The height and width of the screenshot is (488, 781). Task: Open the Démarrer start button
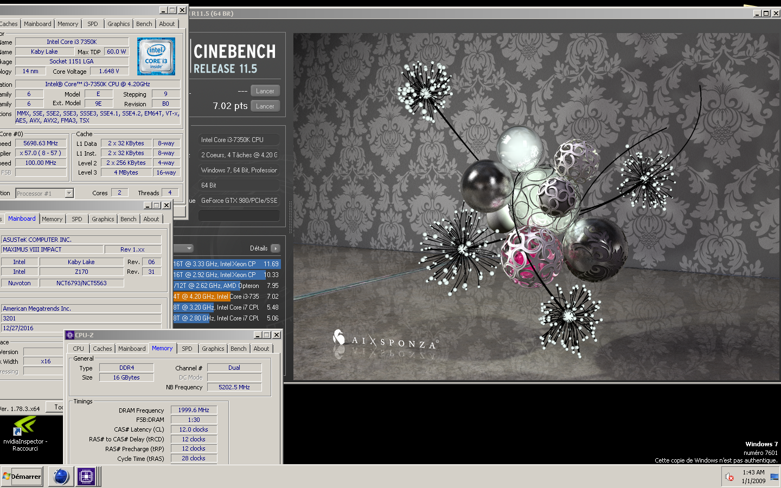click(22, 477)
